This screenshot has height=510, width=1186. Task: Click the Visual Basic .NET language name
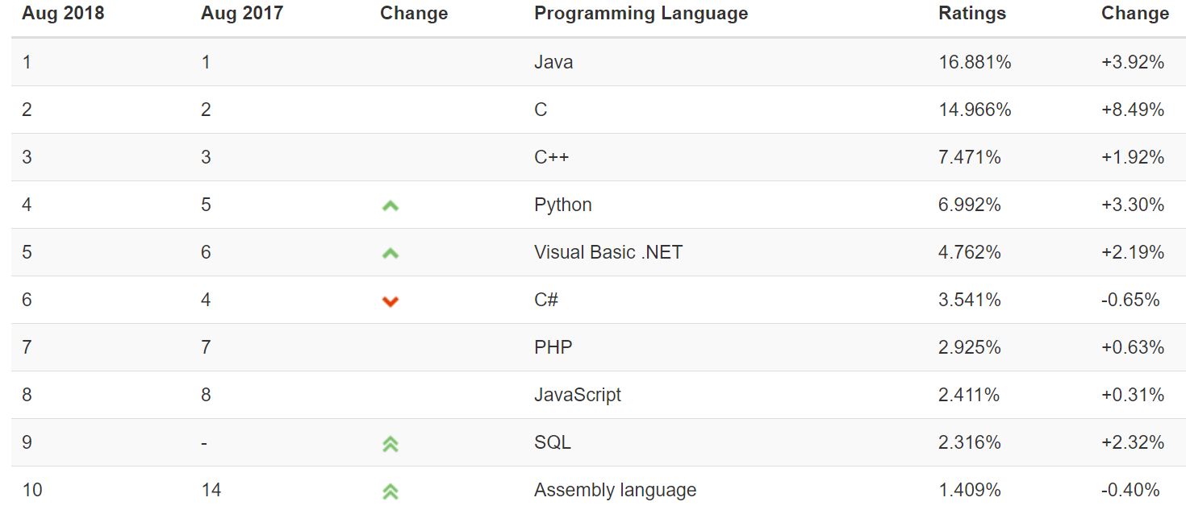click(x=608, y=252)
